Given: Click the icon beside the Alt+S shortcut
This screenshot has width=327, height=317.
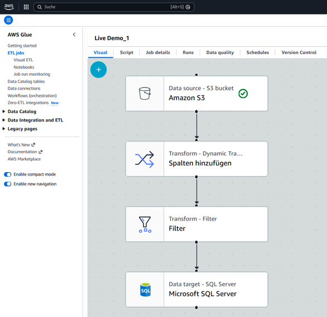Looking at the screenshot, I should pyautogui.click(x=188, y=7).
